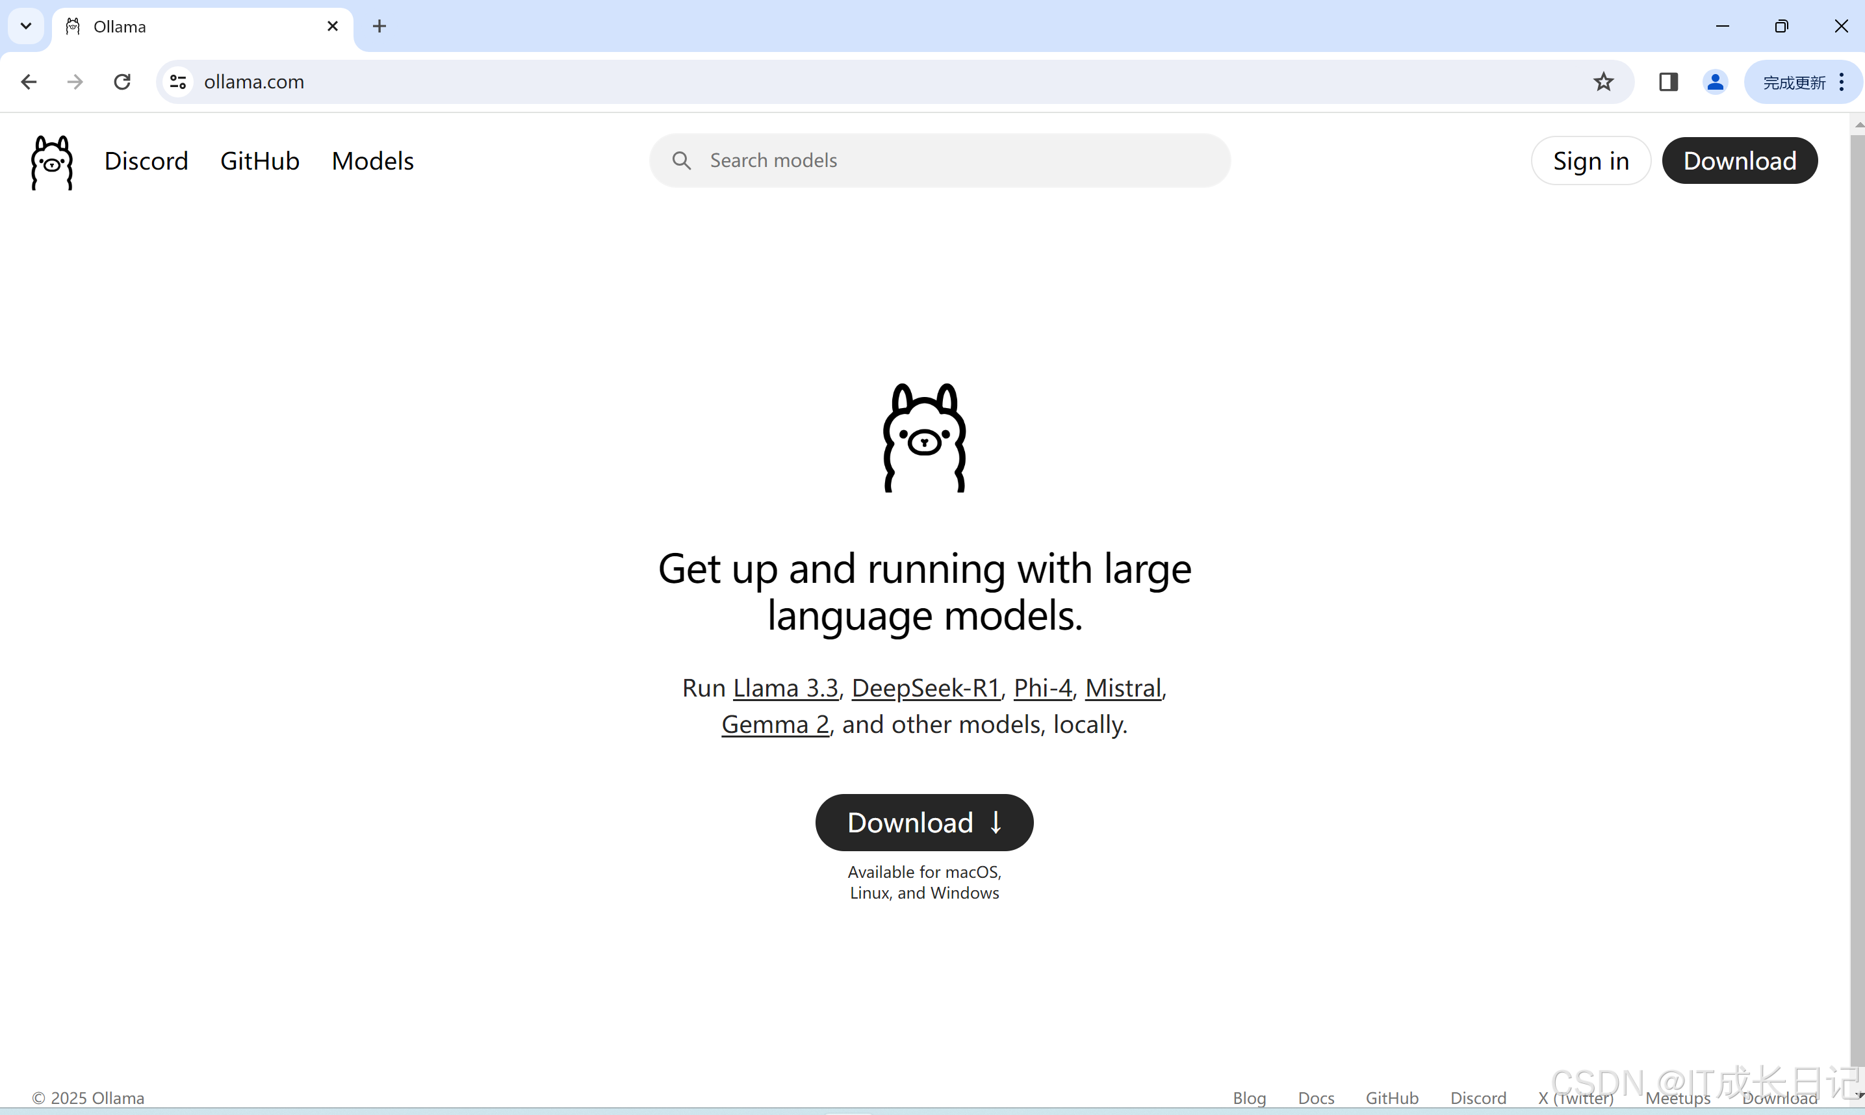This screenshot has height=1115, width=1865.
Task: Open the Llama 3.3 model link
Action: [785, 688]
